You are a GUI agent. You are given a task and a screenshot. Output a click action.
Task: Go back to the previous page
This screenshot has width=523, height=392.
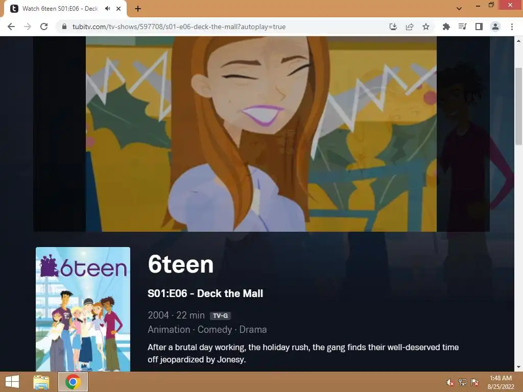click(x=11, y=27)
